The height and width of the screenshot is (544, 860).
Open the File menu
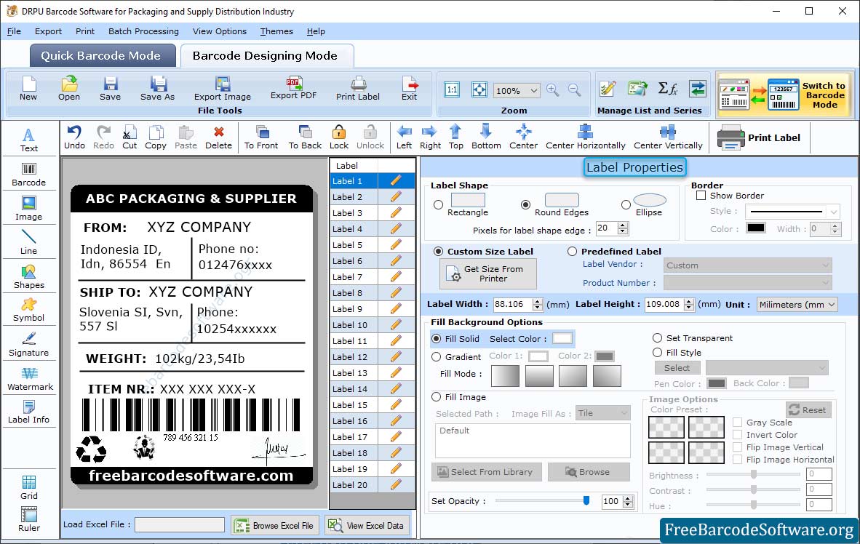14,31
